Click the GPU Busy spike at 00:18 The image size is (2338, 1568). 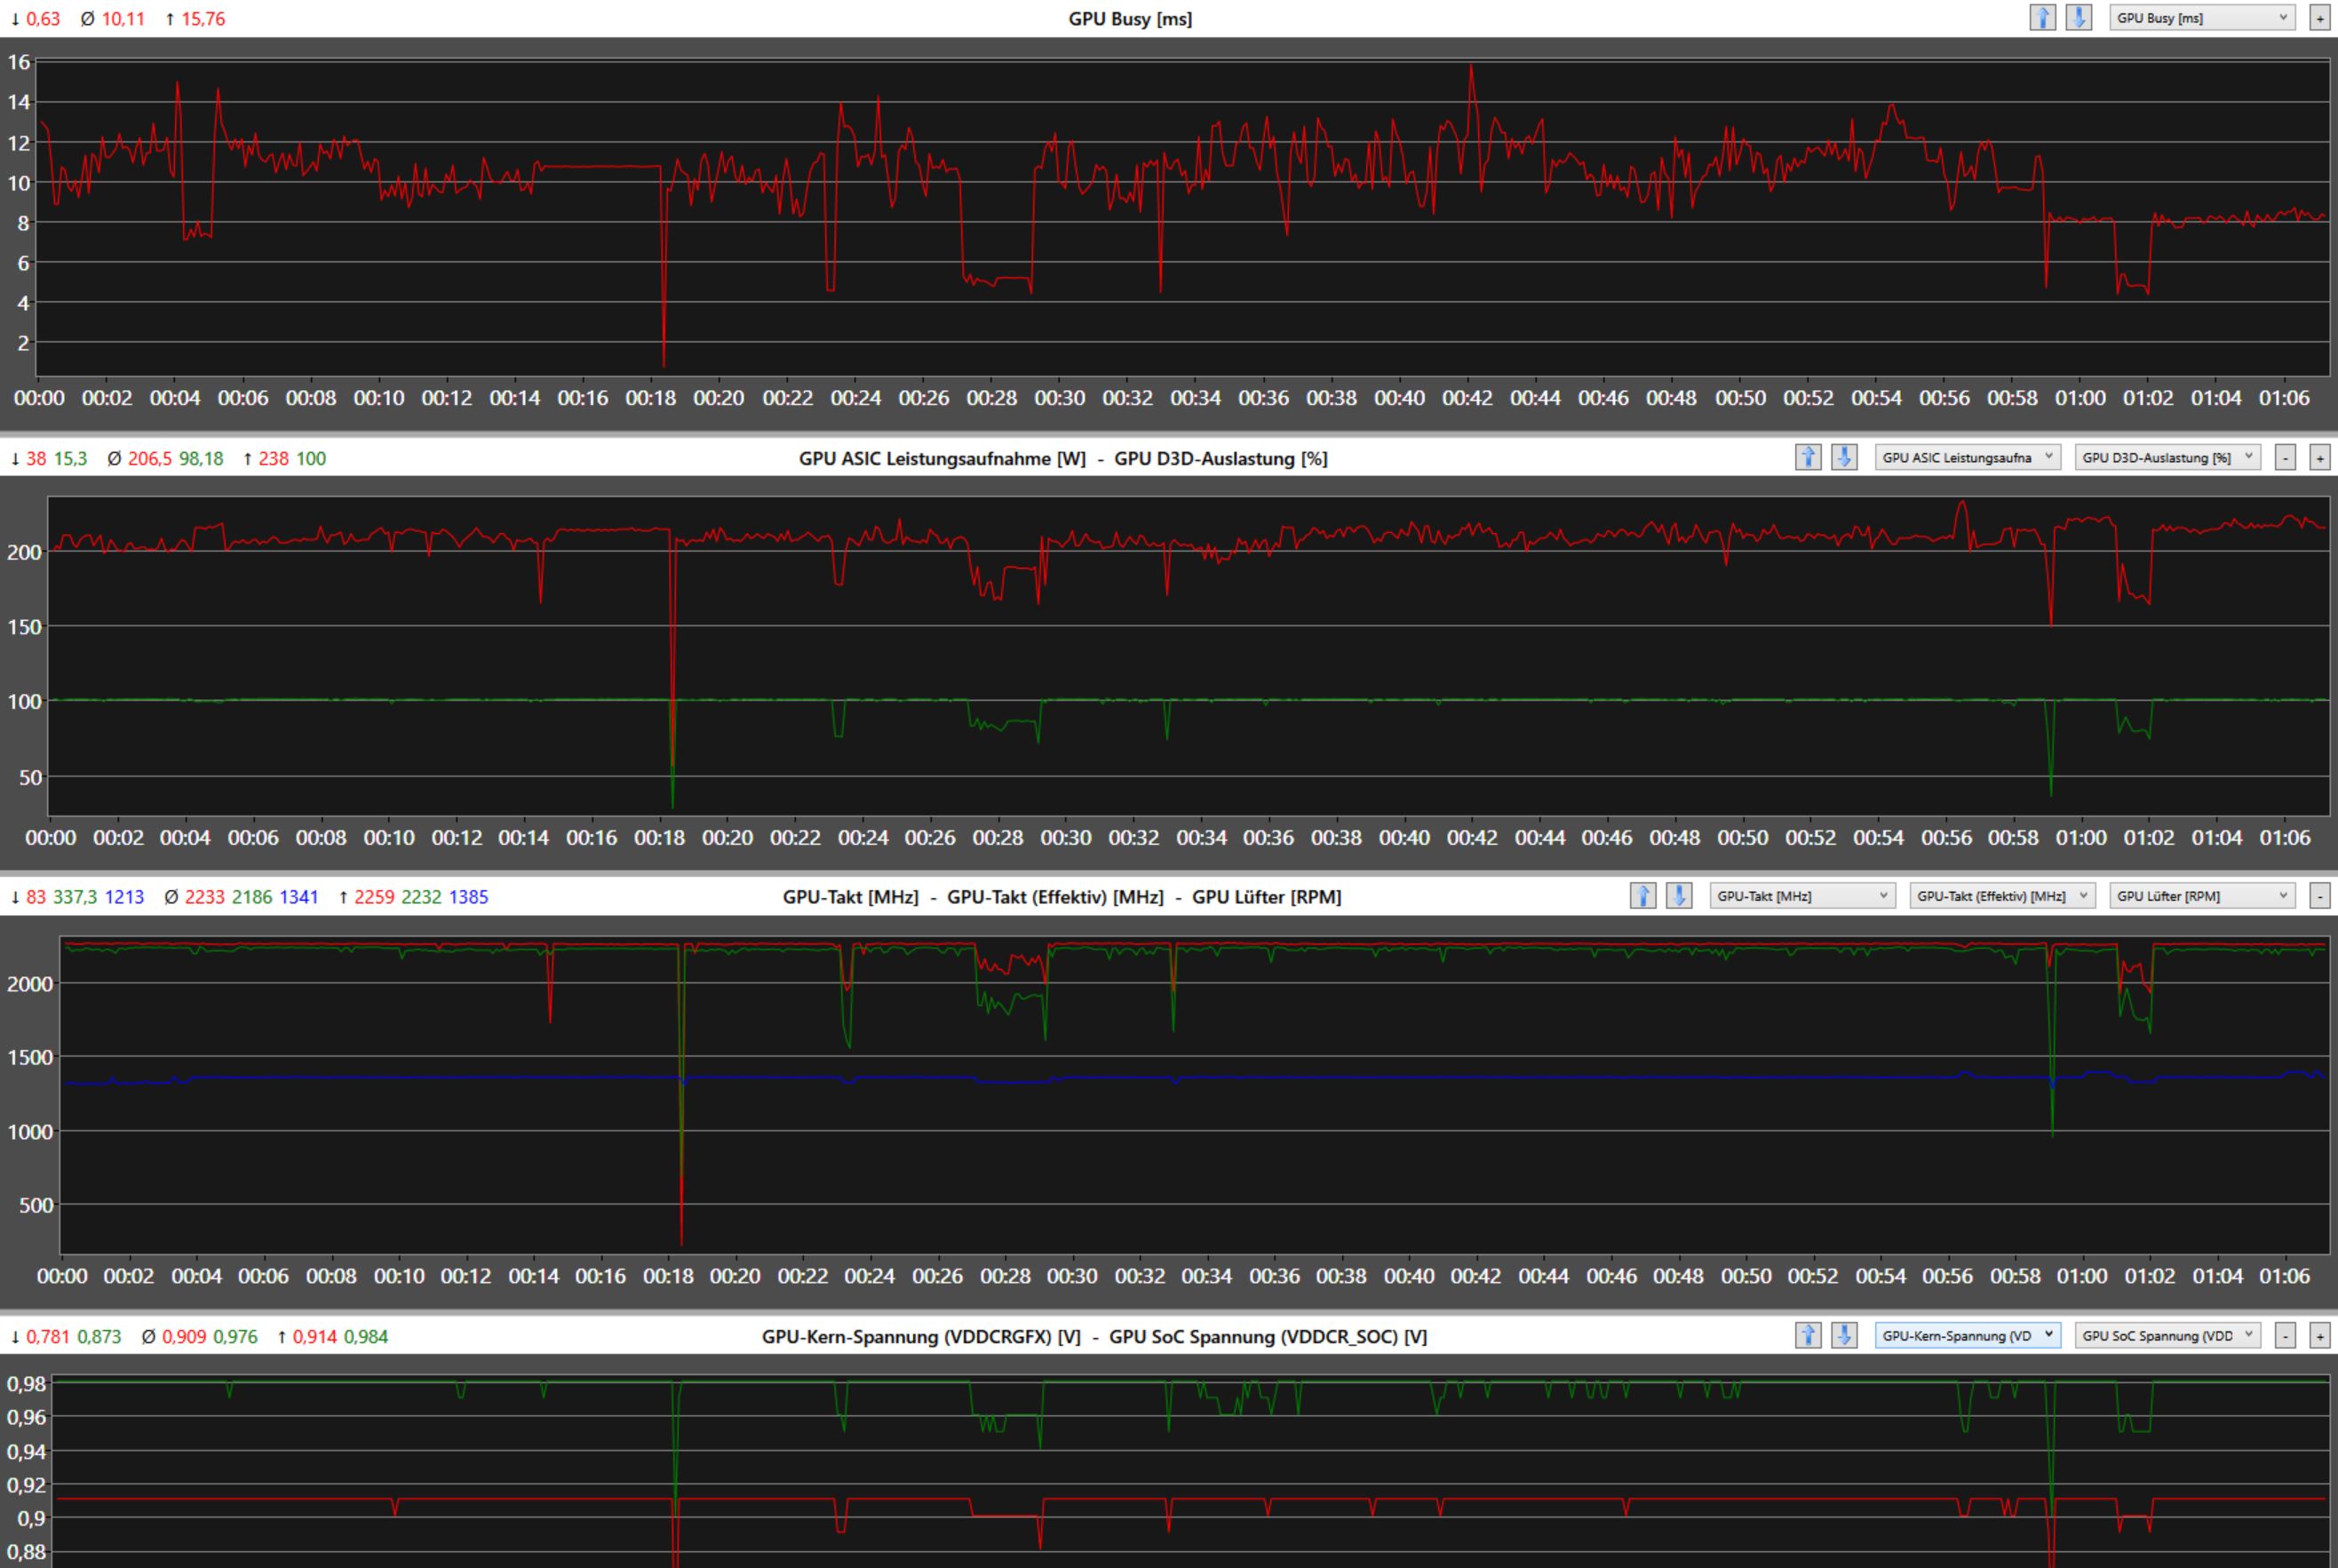pos(664,360)
